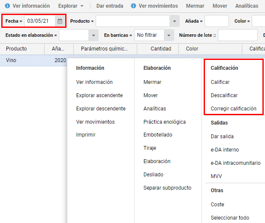Select Calificar menu entry
The image size is (265, 223).
[220, 82]
